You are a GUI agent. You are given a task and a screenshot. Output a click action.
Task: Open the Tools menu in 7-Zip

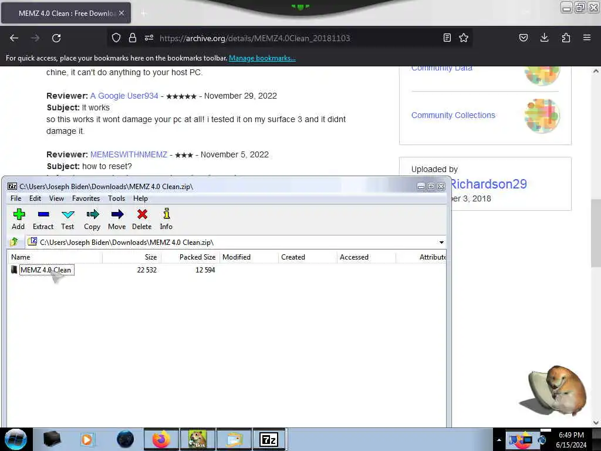point(117,198)
